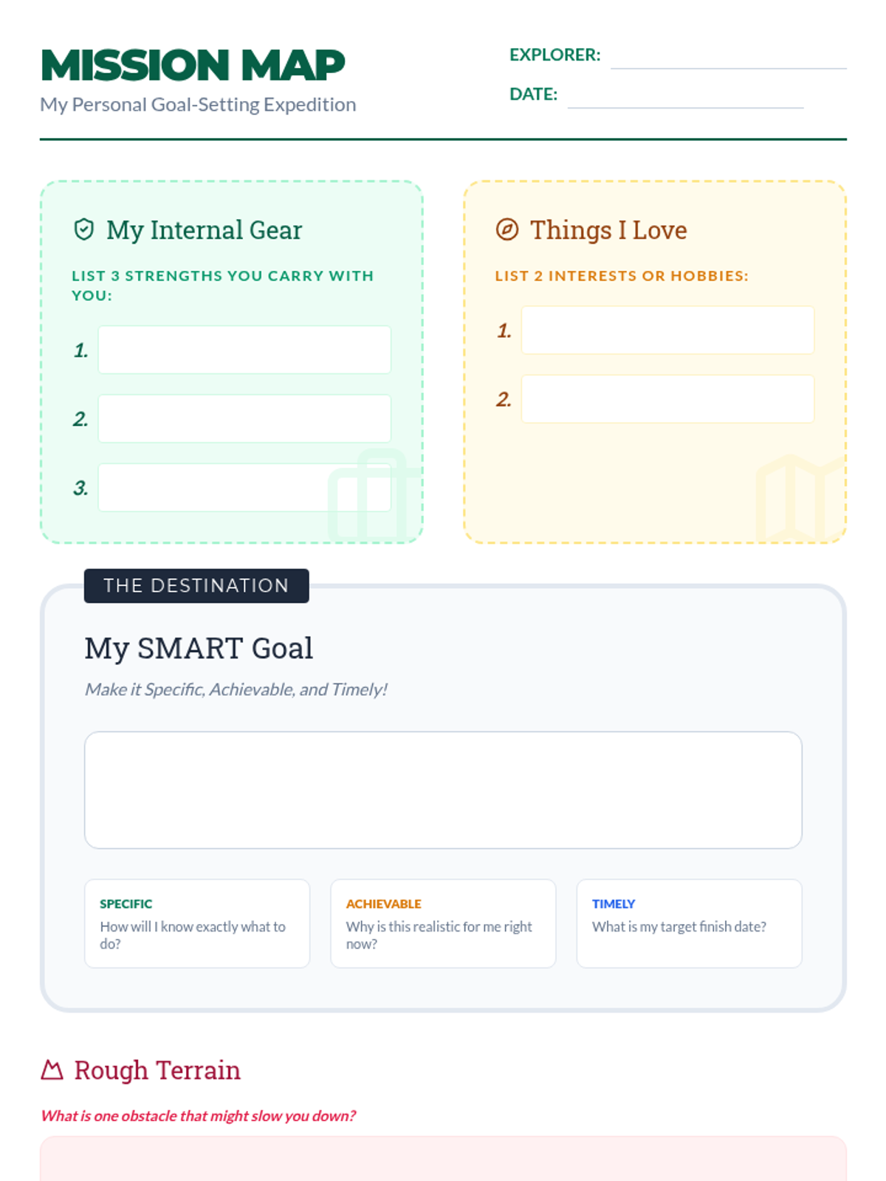Click the pink obstacle text area

tap(443, 1159)
